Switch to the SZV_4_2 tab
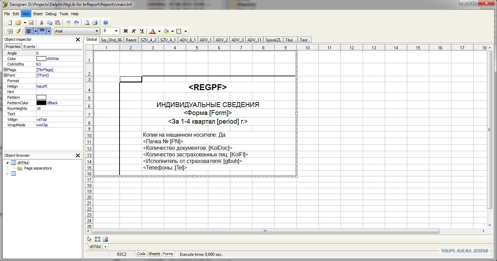This screenshot has height=261, width=497. tap(149, 40)
